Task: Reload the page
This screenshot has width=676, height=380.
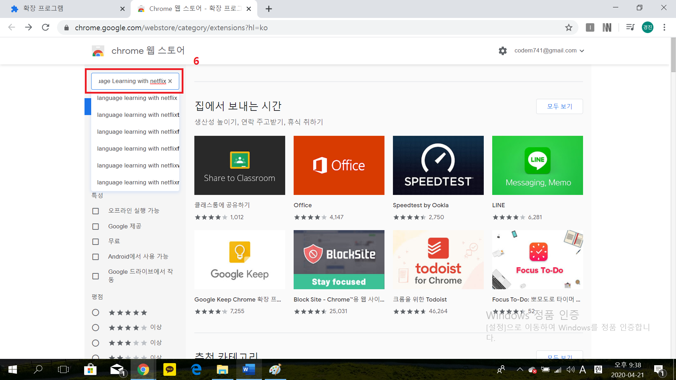Action: tap(45, 27)
